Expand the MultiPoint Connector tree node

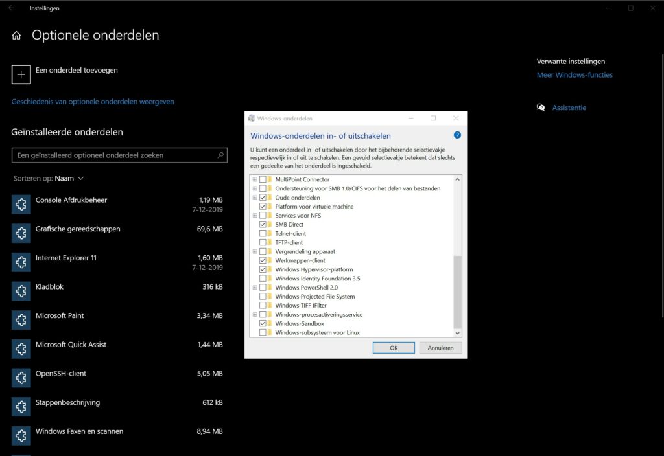pyautogui.click(x=255, y=179)
